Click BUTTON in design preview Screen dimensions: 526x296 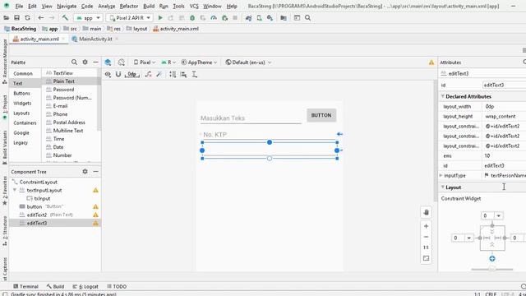321,115
